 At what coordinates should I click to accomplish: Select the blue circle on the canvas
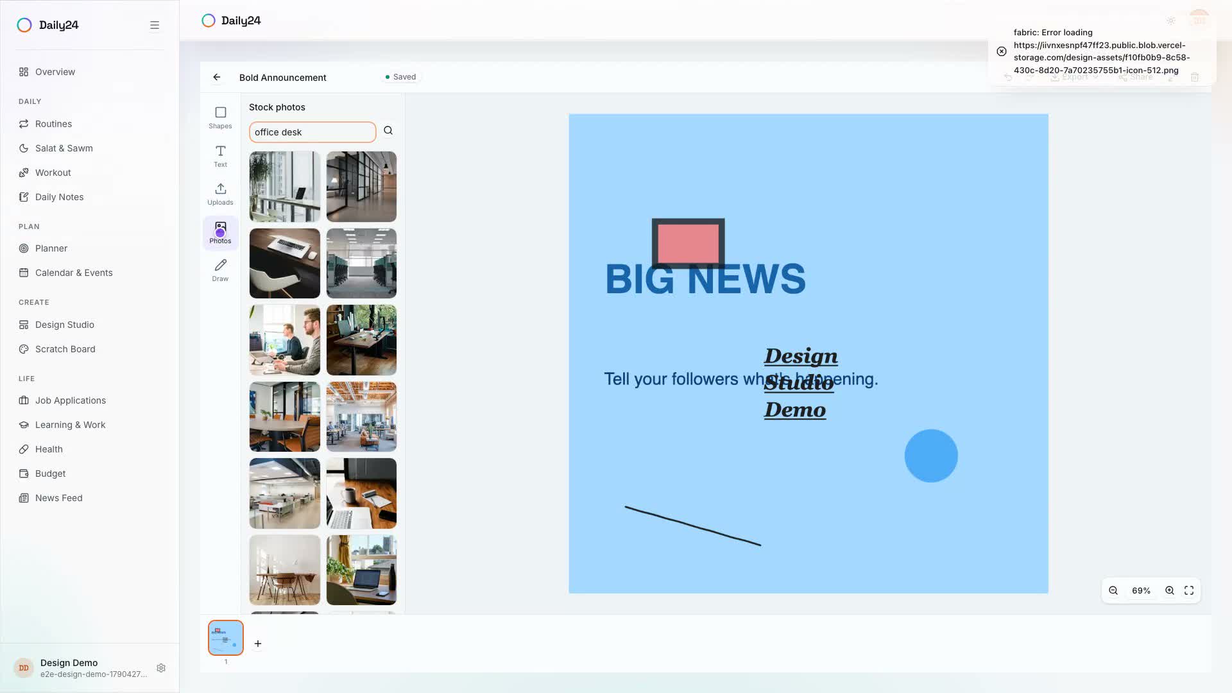[x=931, y=456]
